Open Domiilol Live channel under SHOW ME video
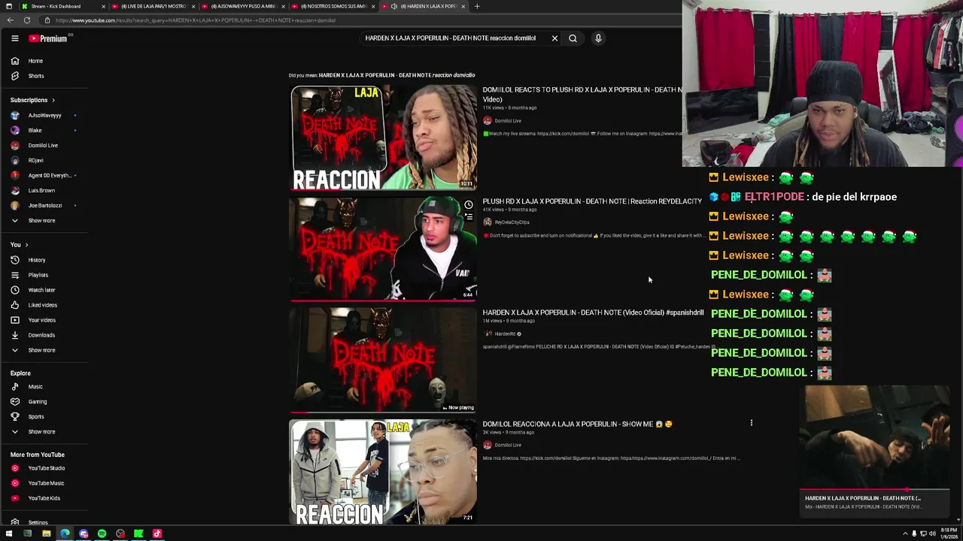Image resolution: width=963 pixels, height=541 pixels. point(508,445)
